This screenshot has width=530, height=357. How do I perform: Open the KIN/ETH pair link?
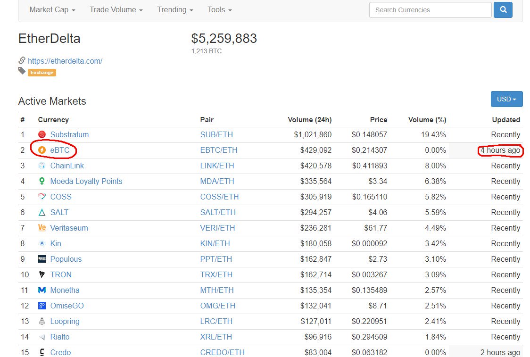(x=215, y=243)
